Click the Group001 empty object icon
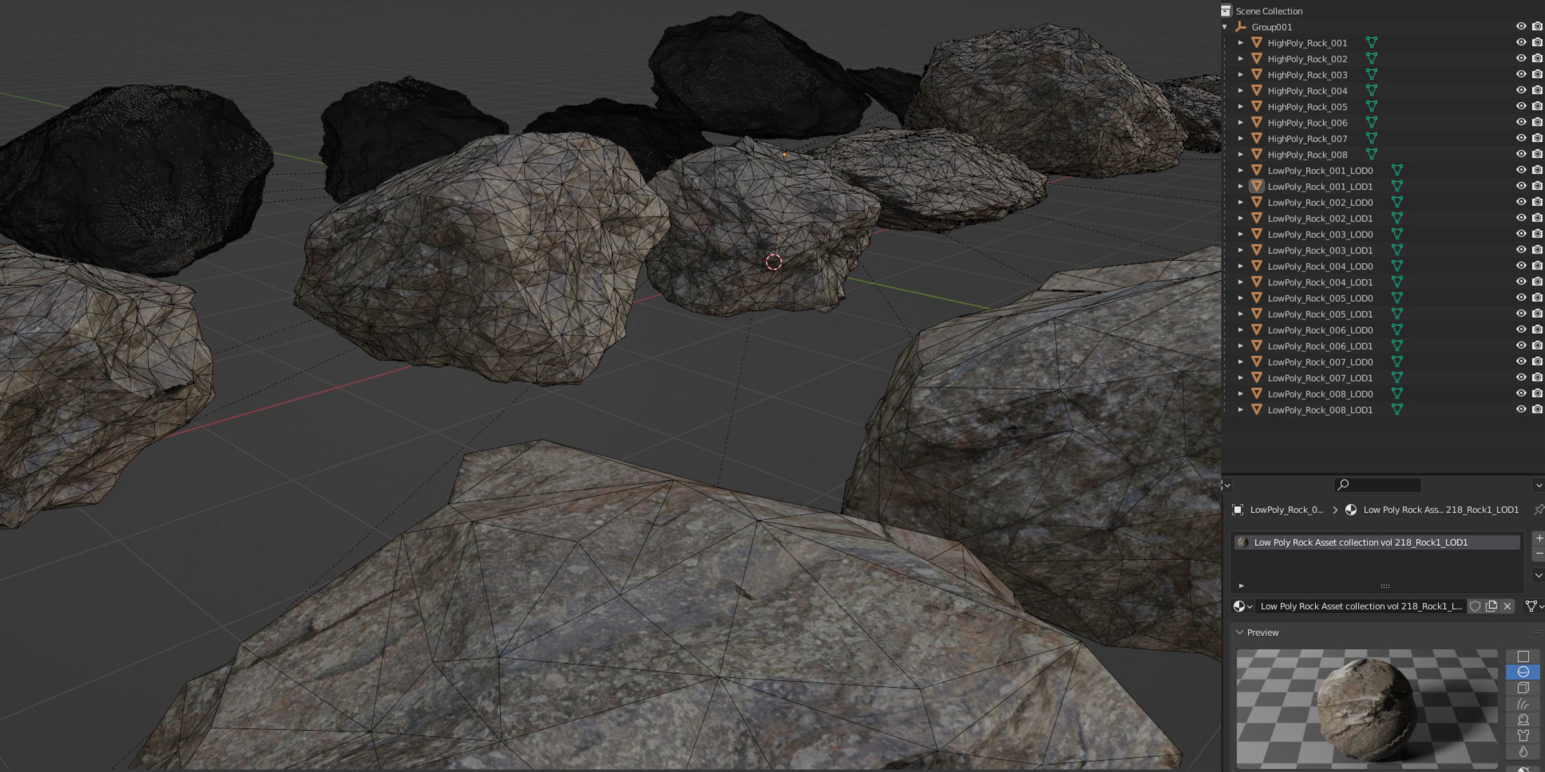The width and height of the screenshot is (1545, 772). (1241, 27)
